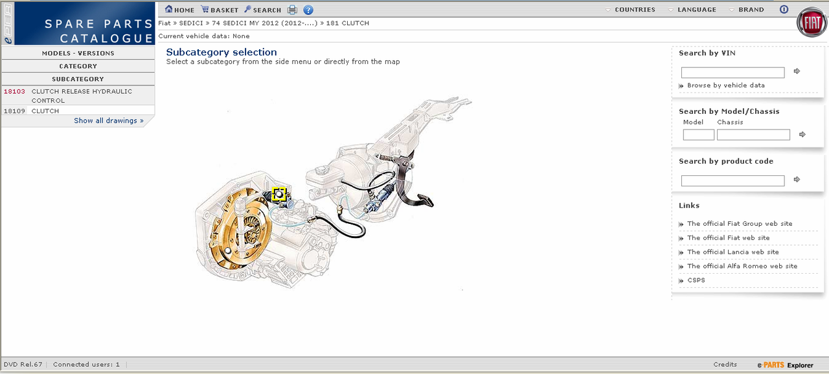Focus the Search by VIN input field
The width and height of the screenshot is (829, 374).
click(732, 72)
